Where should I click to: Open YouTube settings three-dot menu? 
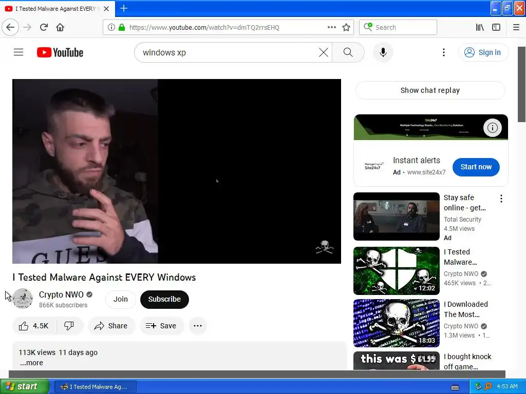443,52
